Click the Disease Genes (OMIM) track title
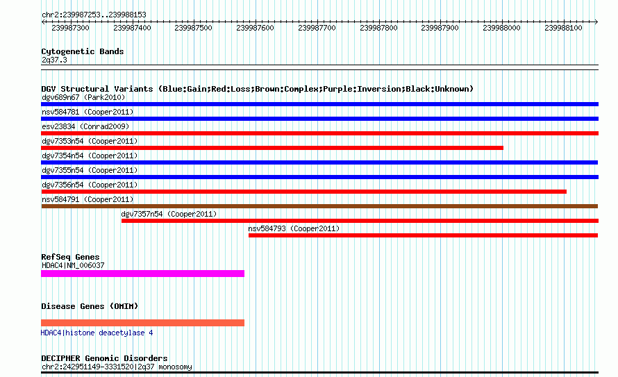 (90, 306)
